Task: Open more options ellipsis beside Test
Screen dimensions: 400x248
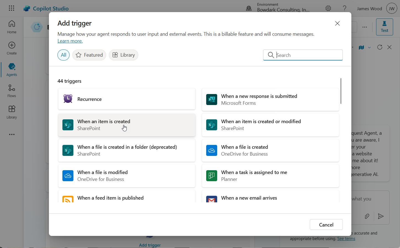Action: [365, 27]
